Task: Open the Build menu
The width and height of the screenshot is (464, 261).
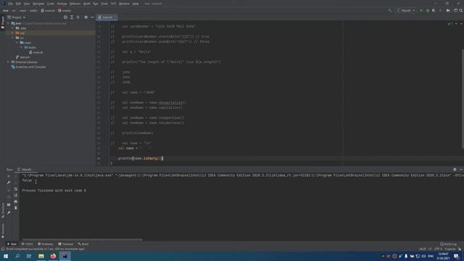Action: pyautogui.click(x=87, y=4)
